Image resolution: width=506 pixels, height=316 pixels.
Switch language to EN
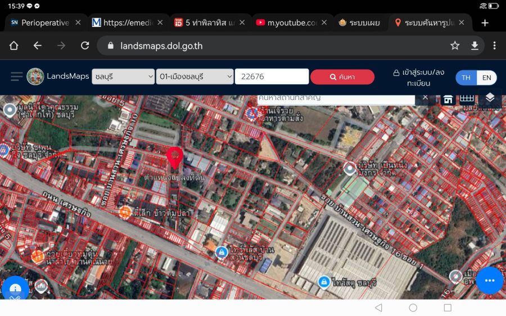[x=486, y=78]
